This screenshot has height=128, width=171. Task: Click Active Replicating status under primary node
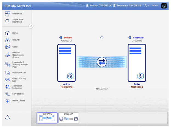pyautogui.click(x=67, y=85)
